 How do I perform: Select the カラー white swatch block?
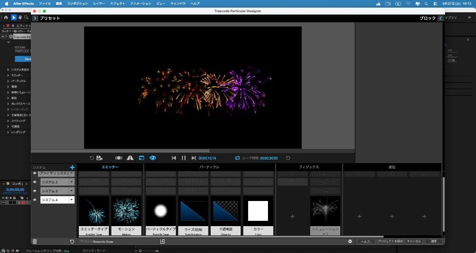[x=258, y=211]
